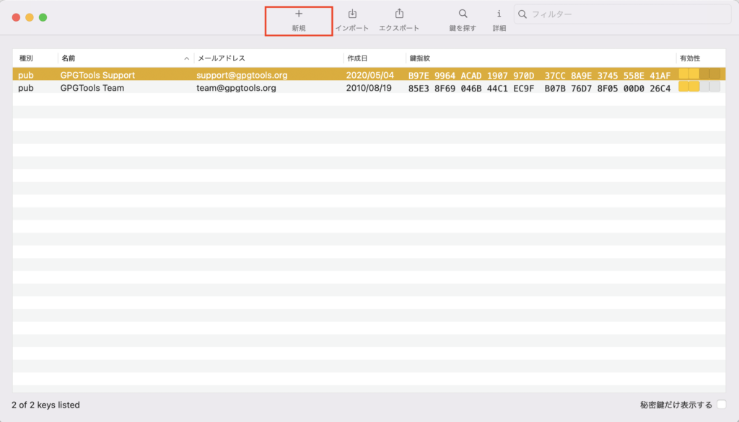Click "pub" type in GPGTools Support row
The height and width of the screenshot is (422, 739).
26,76
